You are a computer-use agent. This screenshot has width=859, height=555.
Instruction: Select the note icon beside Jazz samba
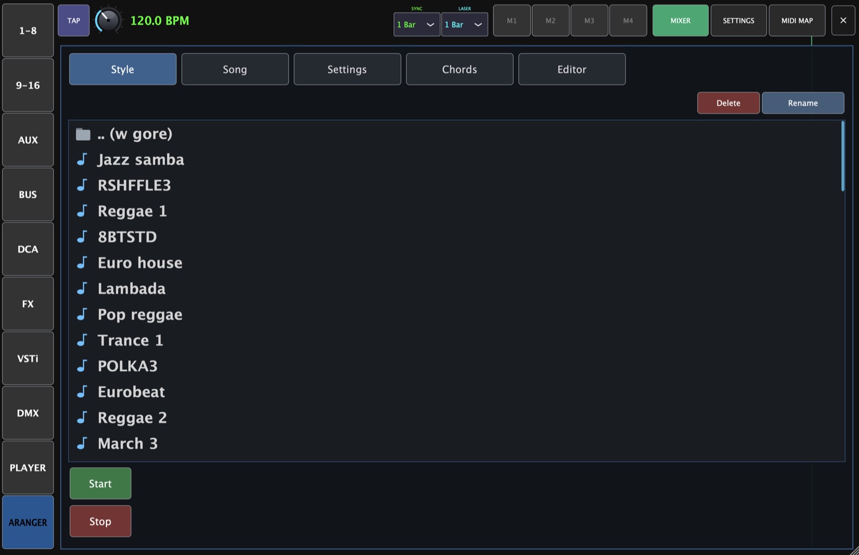coord(82,159)
